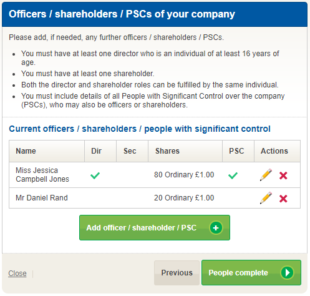
Task: Click the arrow icon on People complete
Action: pyautogui.click(x=287, y=272)
